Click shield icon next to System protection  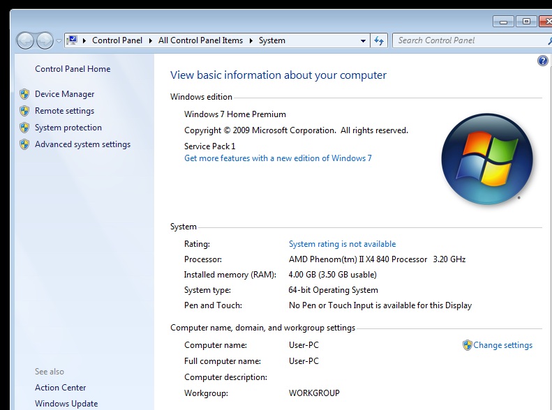coord(24,128)
